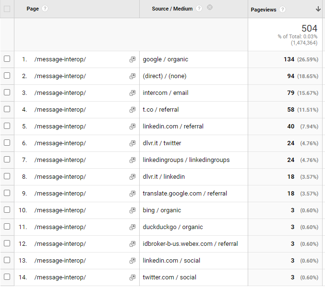
Task: Open row 14 page external link icon
Action: [132, 277]
